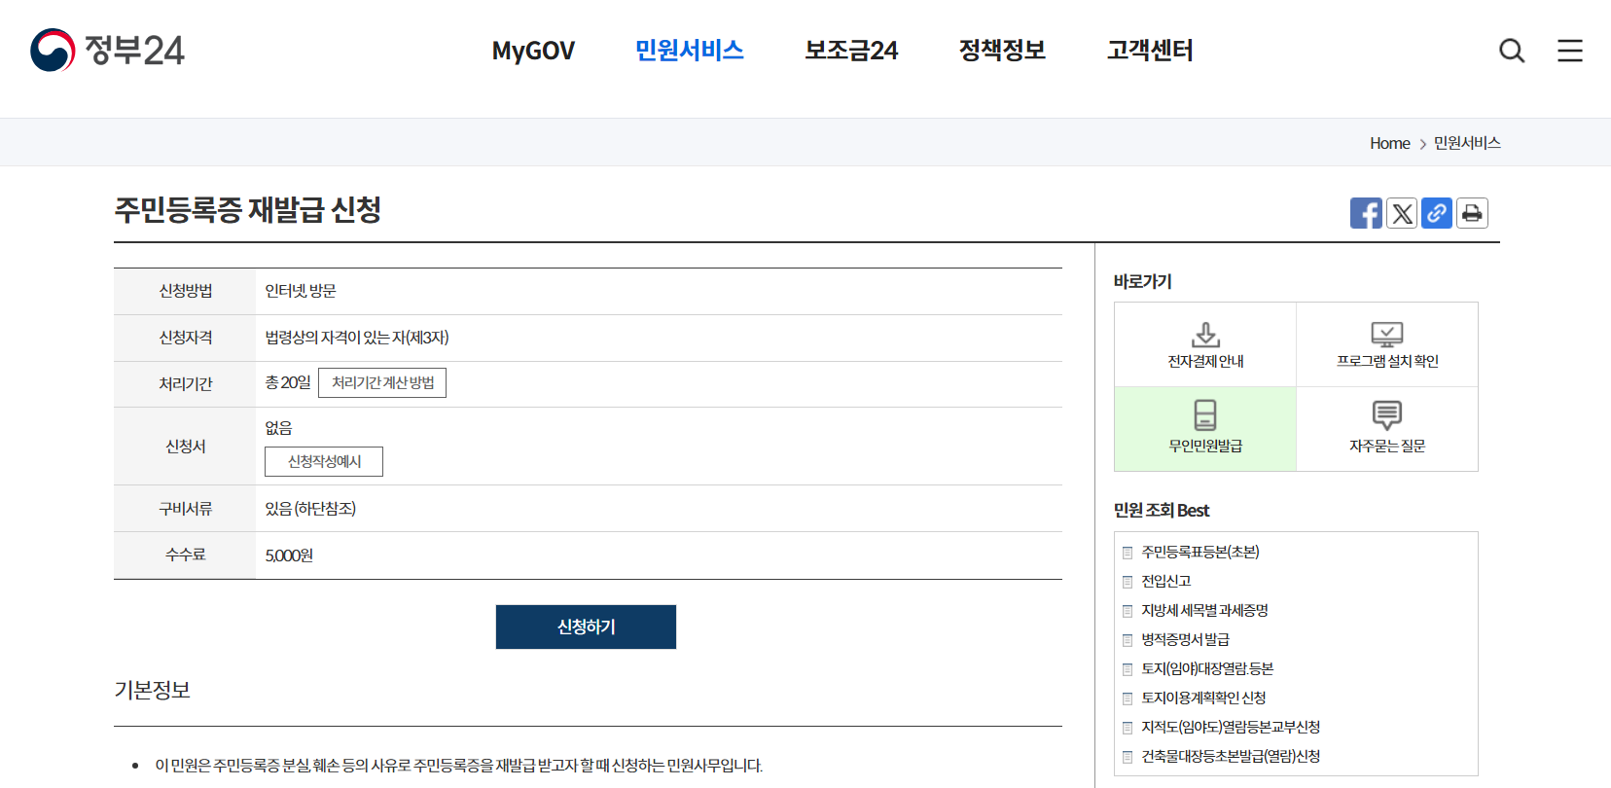Click the 구비서류 row label
This screenshot has height=788, width=1611.
(x=185, y=509)
